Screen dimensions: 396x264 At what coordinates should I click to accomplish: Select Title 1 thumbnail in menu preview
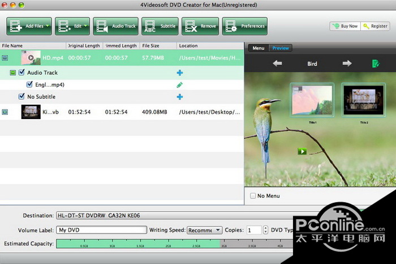click(312, 100)
